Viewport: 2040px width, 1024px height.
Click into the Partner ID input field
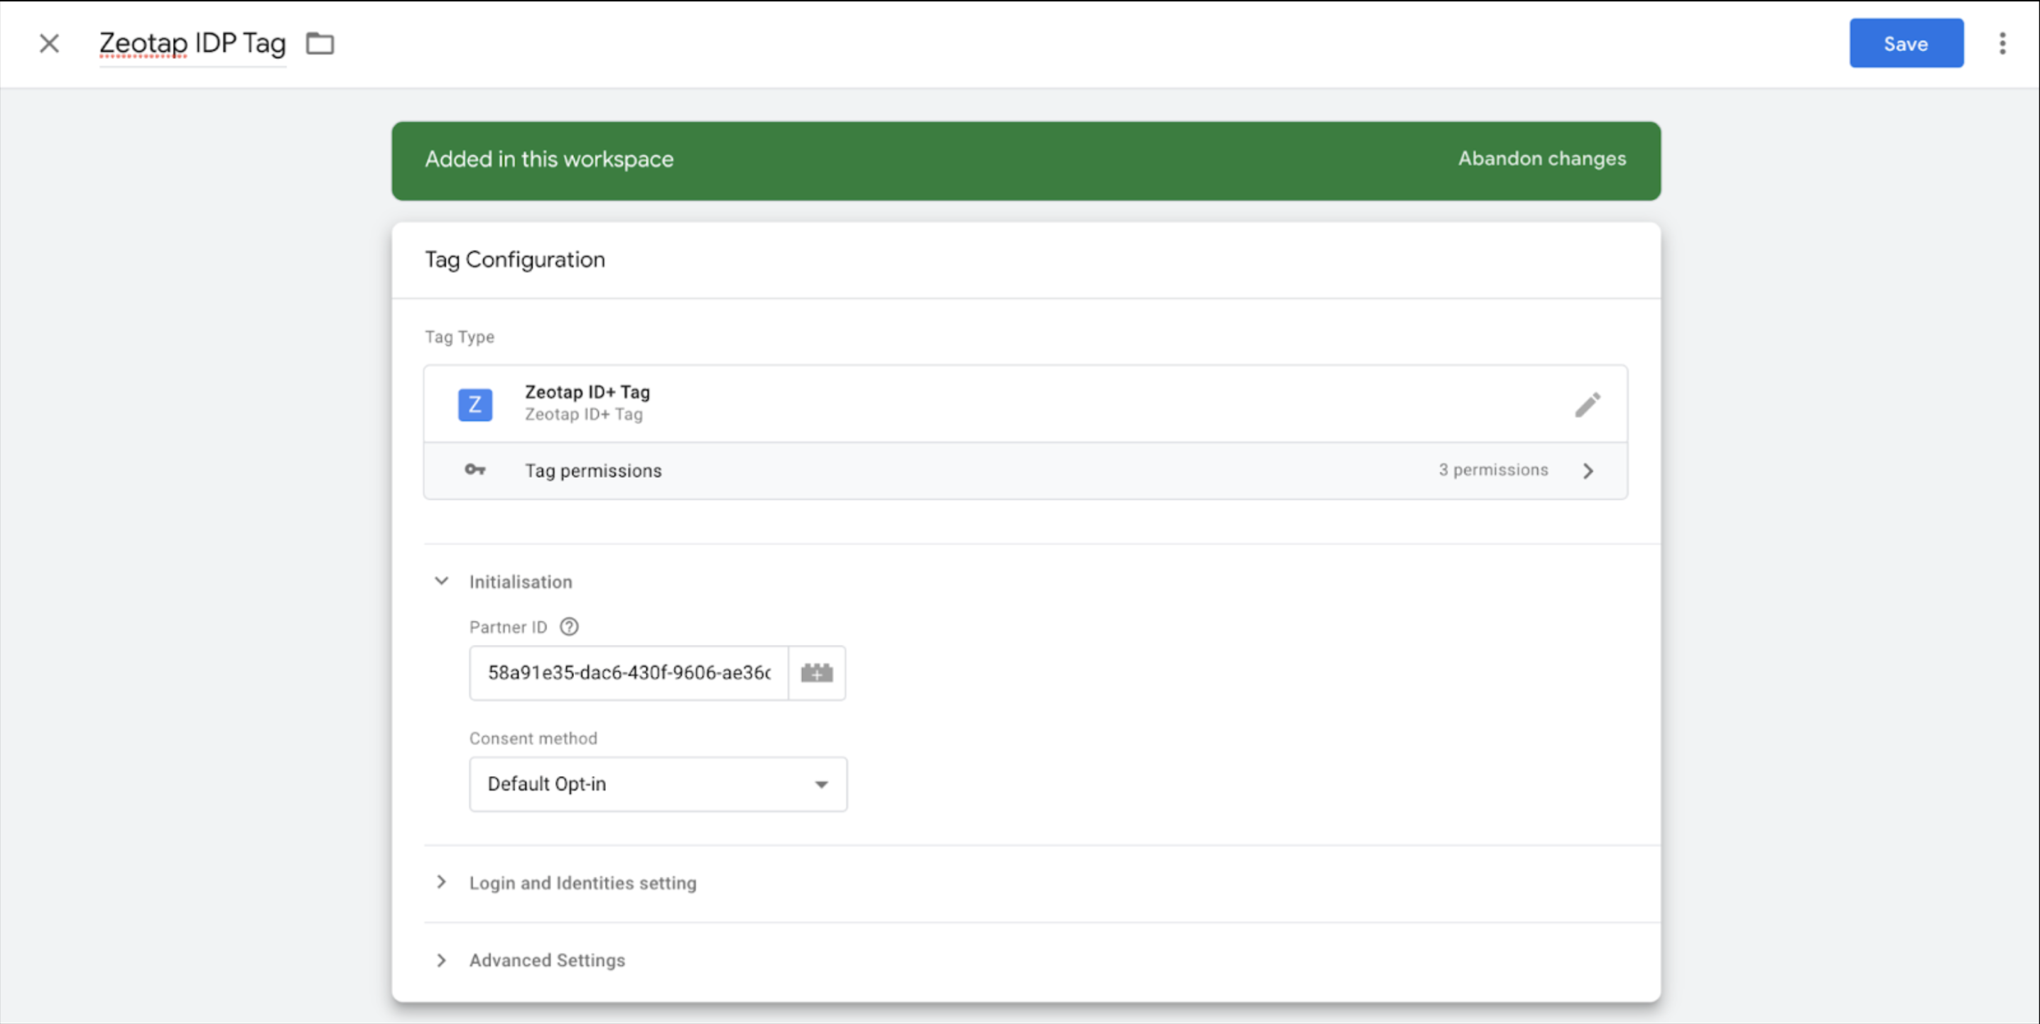[x=629, y=672]
